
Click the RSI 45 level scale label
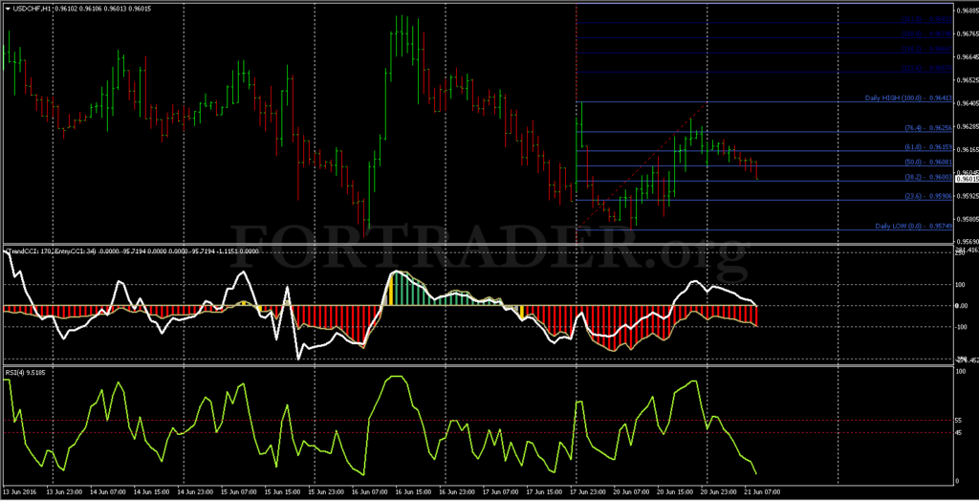(958, 432)
